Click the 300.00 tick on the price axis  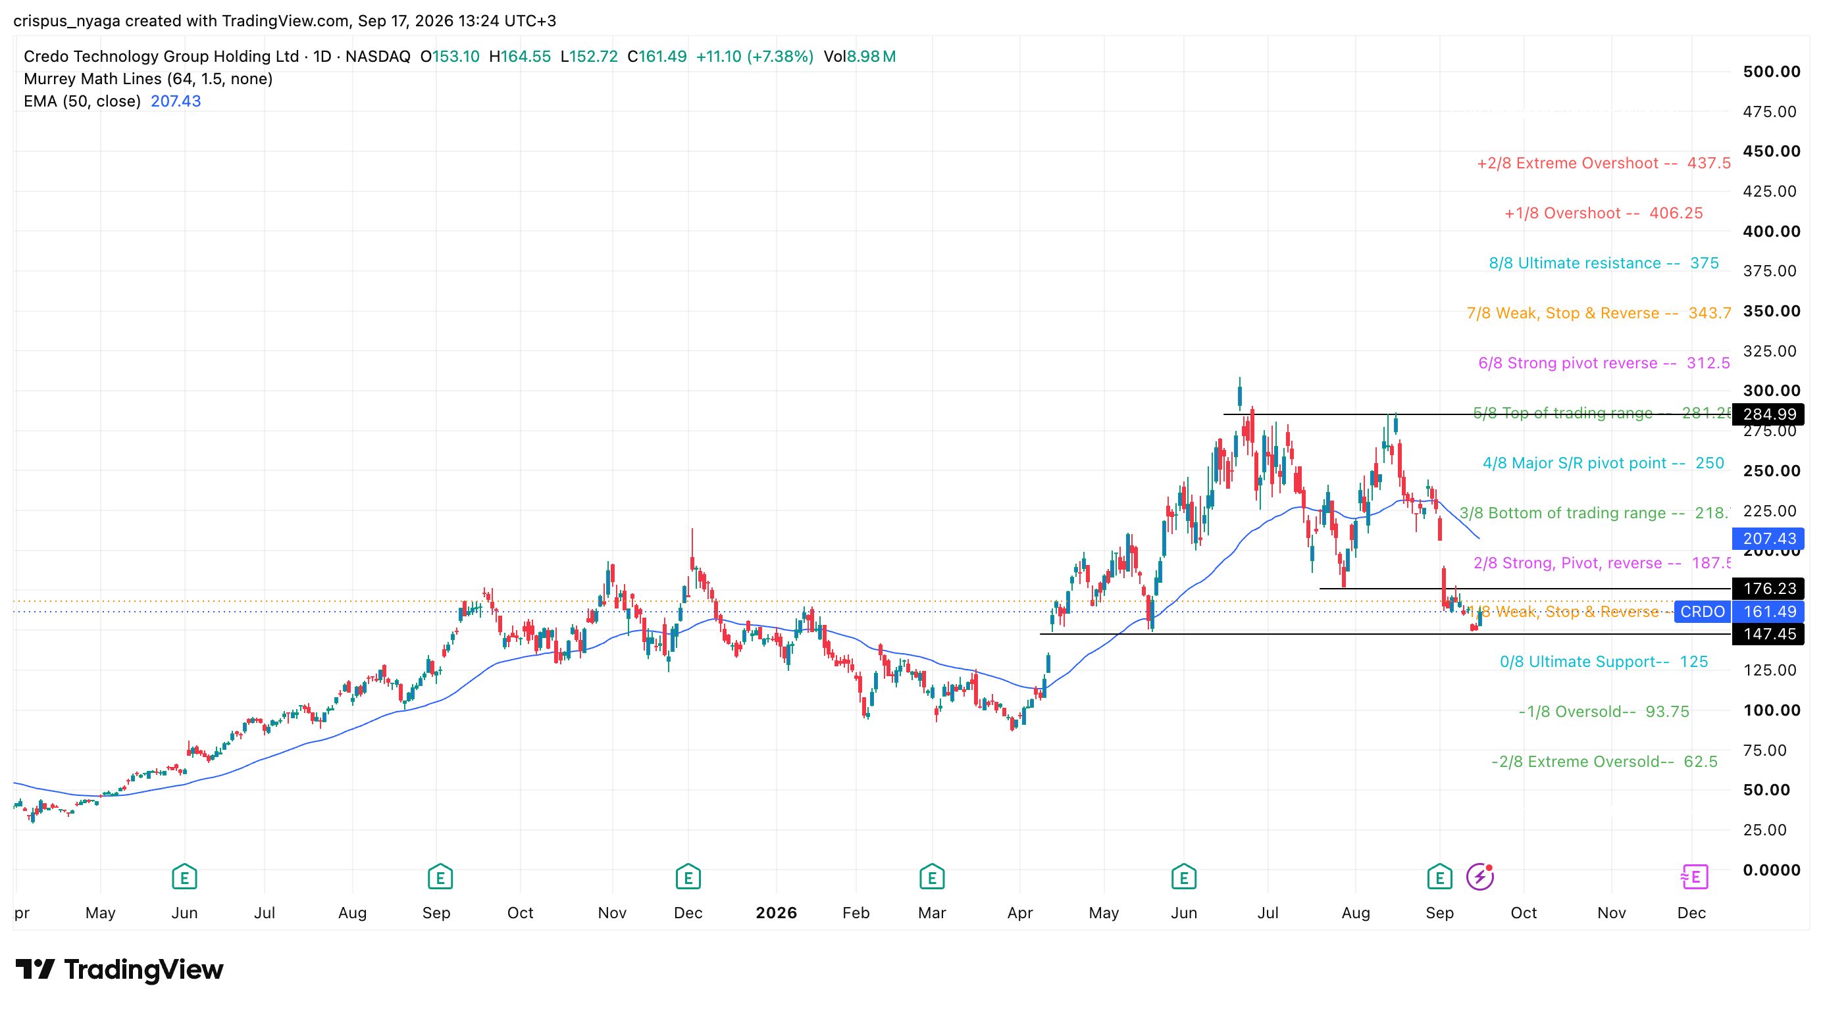[1772, 391]
